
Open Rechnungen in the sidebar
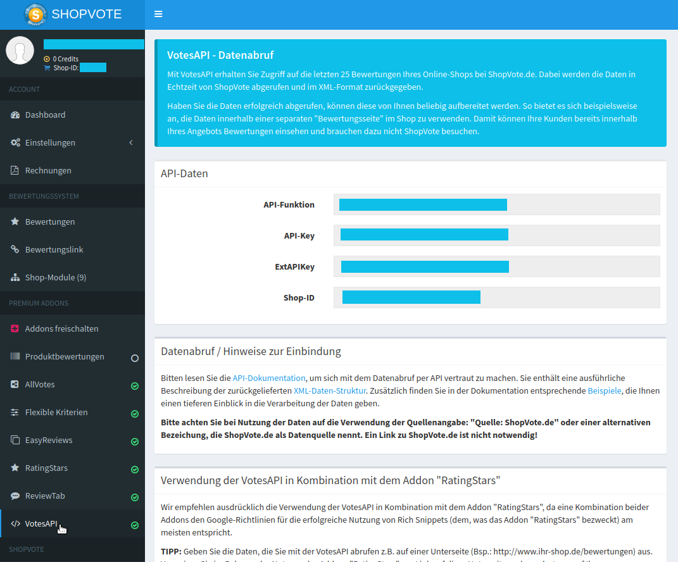48,170
